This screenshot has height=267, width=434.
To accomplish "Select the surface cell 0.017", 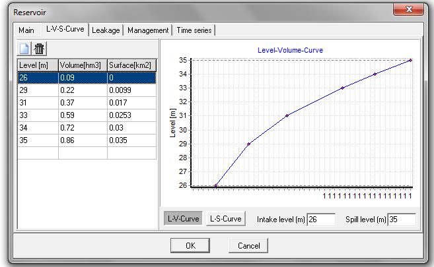I will pos(131,103).
